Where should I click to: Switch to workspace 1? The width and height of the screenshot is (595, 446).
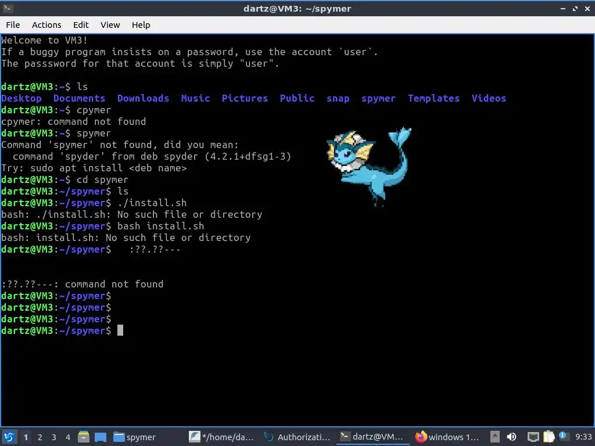tap(26, 437)
